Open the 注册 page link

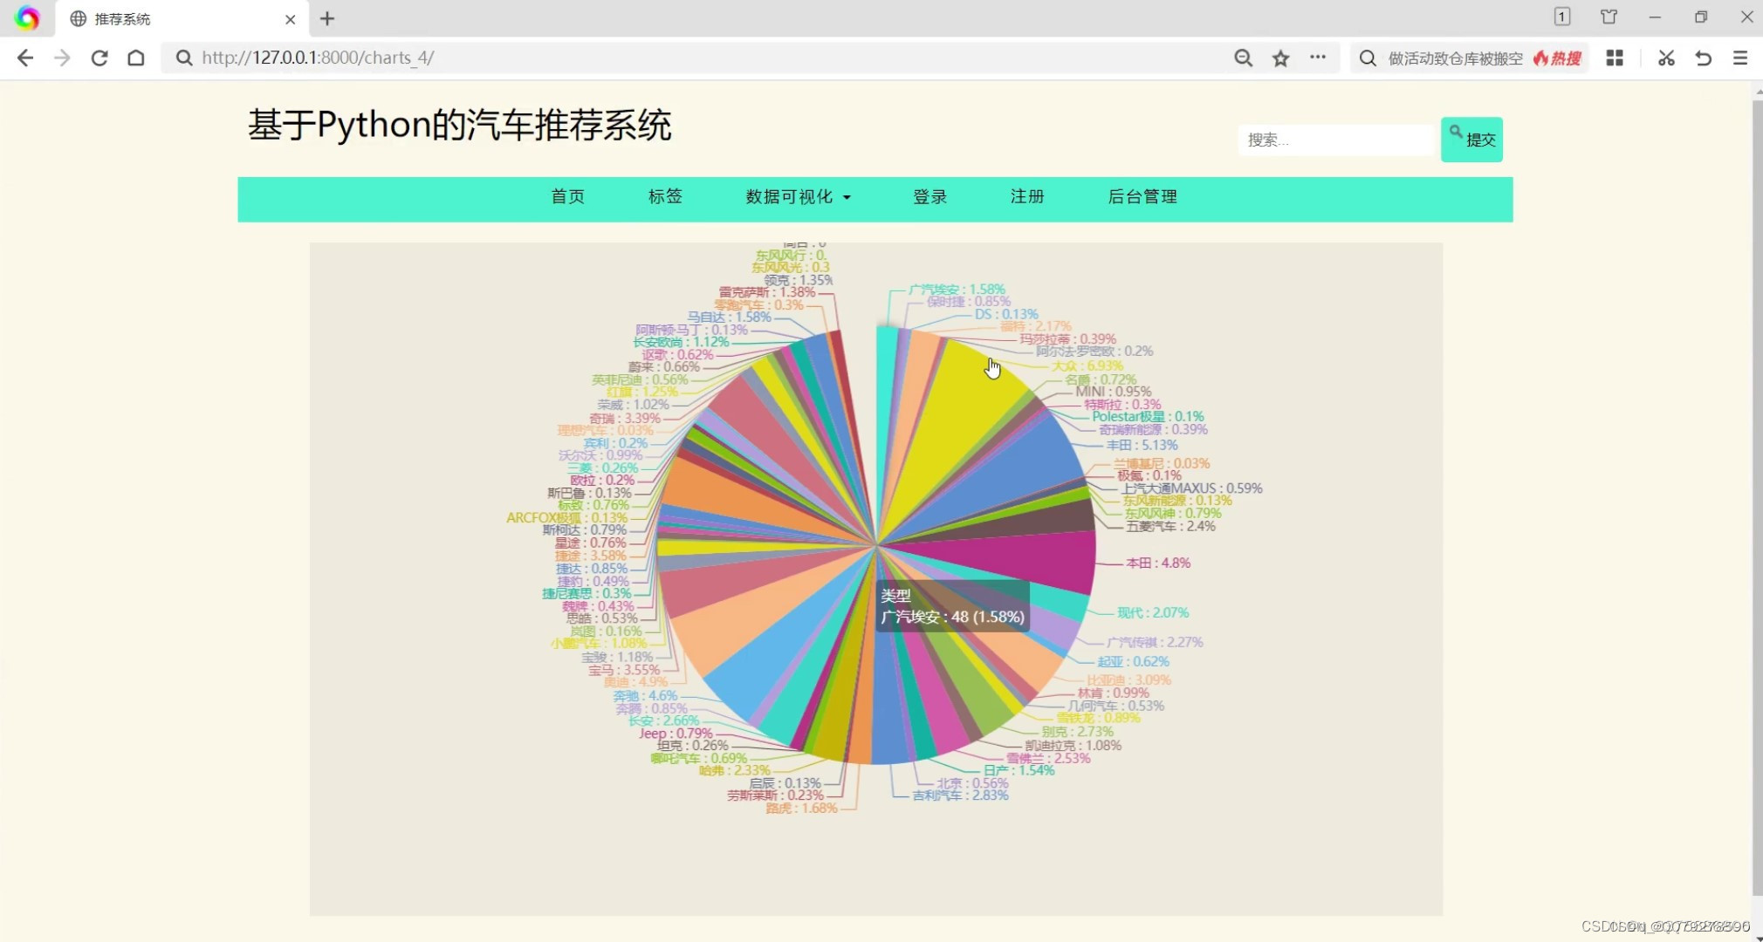1027,197
